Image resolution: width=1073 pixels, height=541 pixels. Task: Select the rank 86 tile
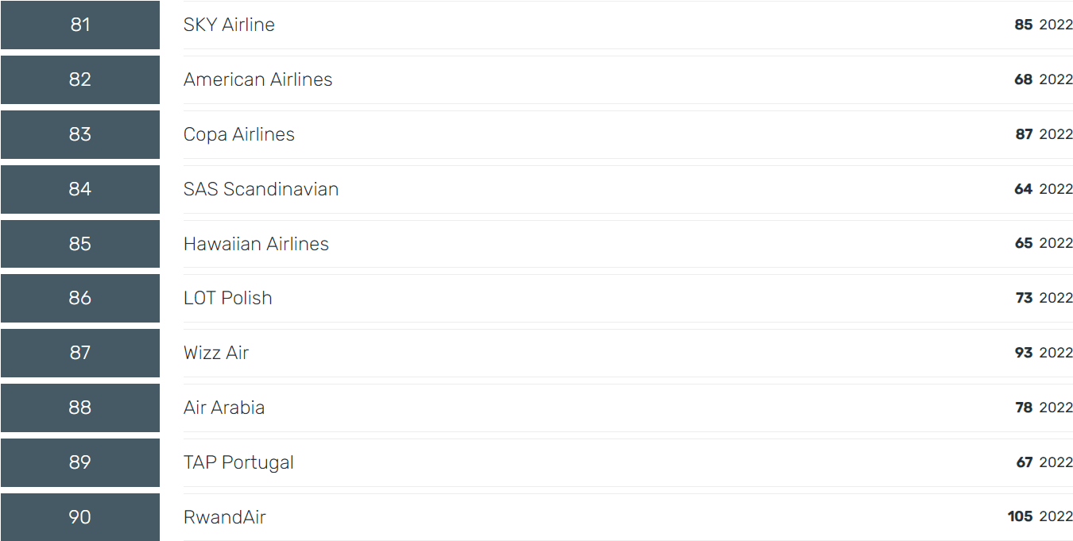click(80, 298)
